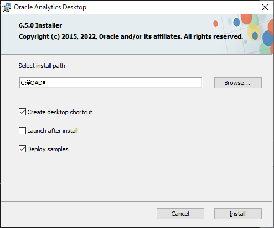Close the Oracle Analytics Desktop installer window
The width and height of the screenshot is (274, 228).
pyautogui.click(x=265, y=7)
